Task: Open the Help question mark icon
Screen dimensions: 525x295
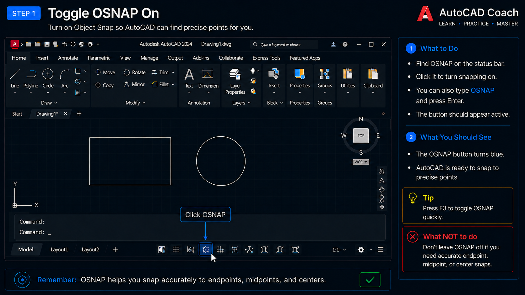Action: 345,44
